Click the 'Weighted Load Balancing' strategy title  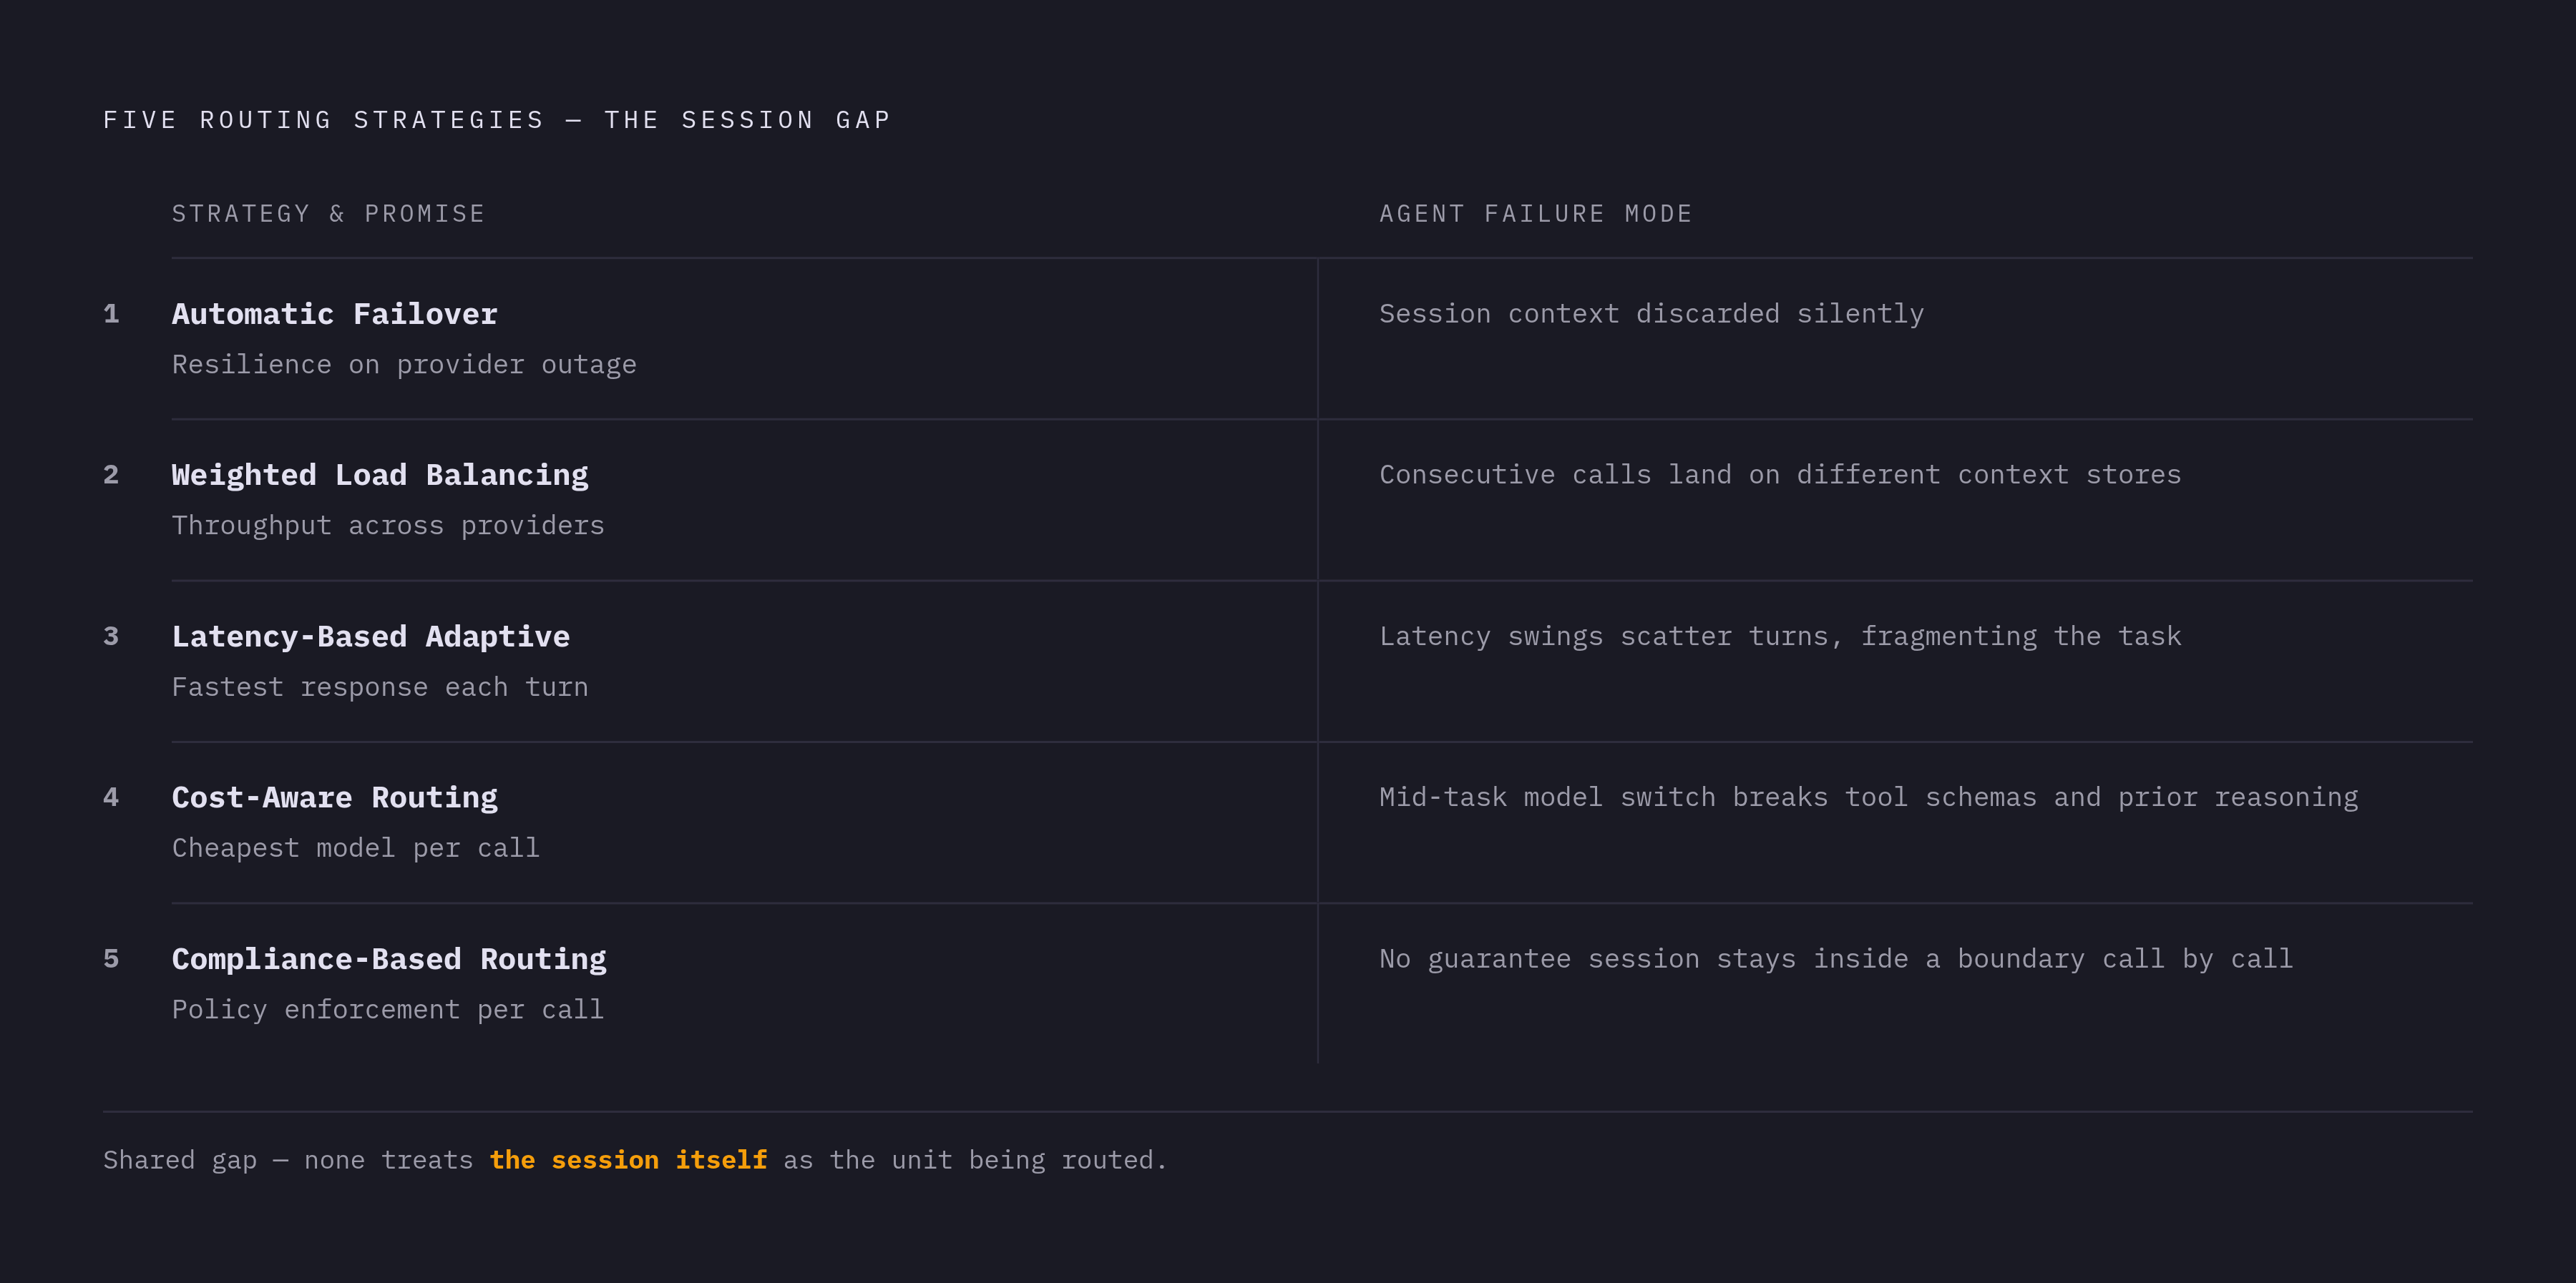(380, 476)
